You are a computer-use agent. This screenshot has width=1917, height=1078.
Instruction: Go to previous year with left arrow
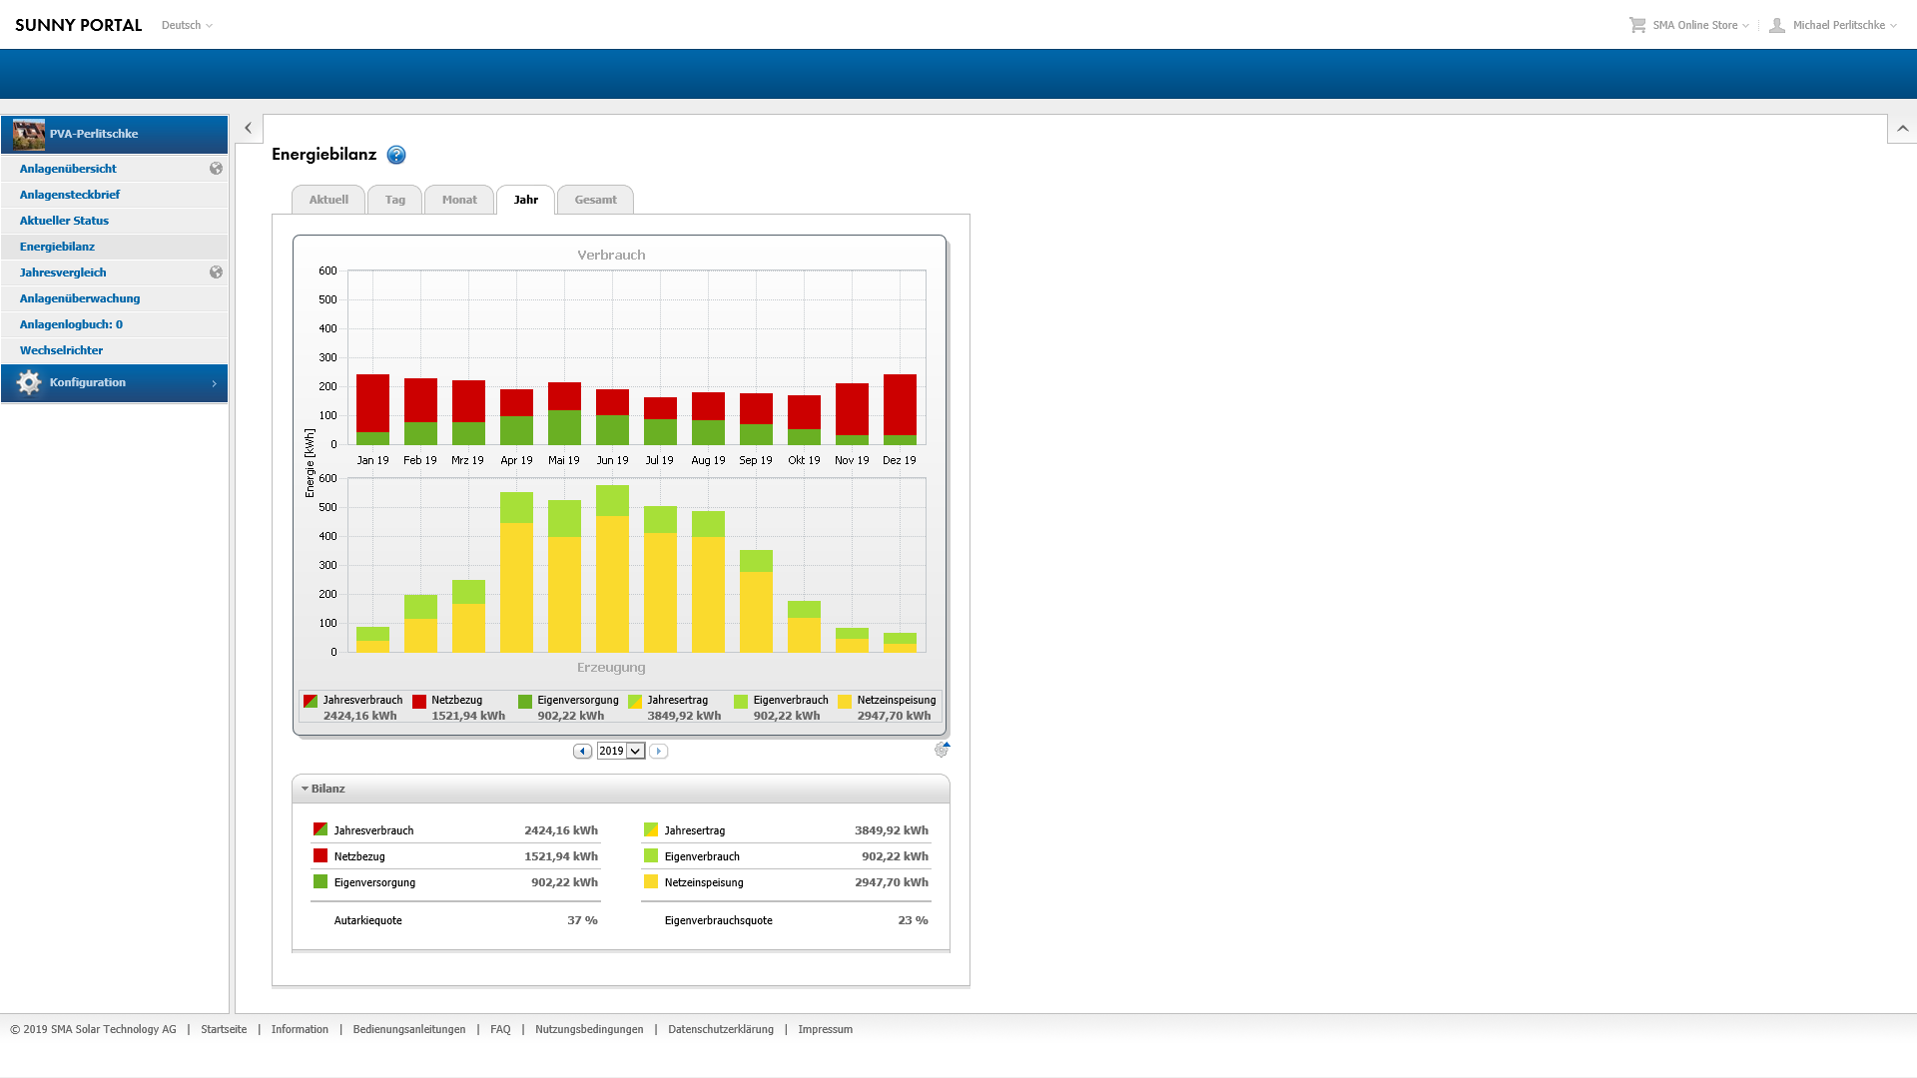(x=582, y=751)
